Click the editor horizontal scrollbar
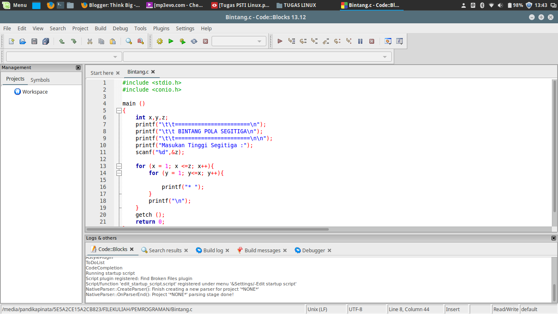This screenshot has height=314, width=558. [x=208, y=229]
